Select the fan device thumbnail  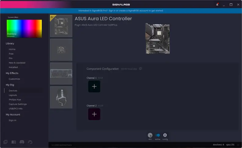pyautogui.click(x=61, y=50)
